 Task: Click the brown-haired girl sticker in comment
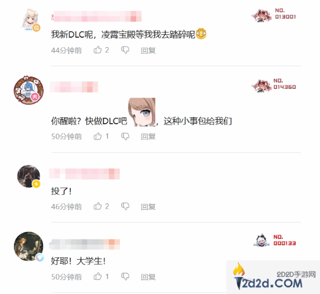pyautogui.click(x=141, y=112)
